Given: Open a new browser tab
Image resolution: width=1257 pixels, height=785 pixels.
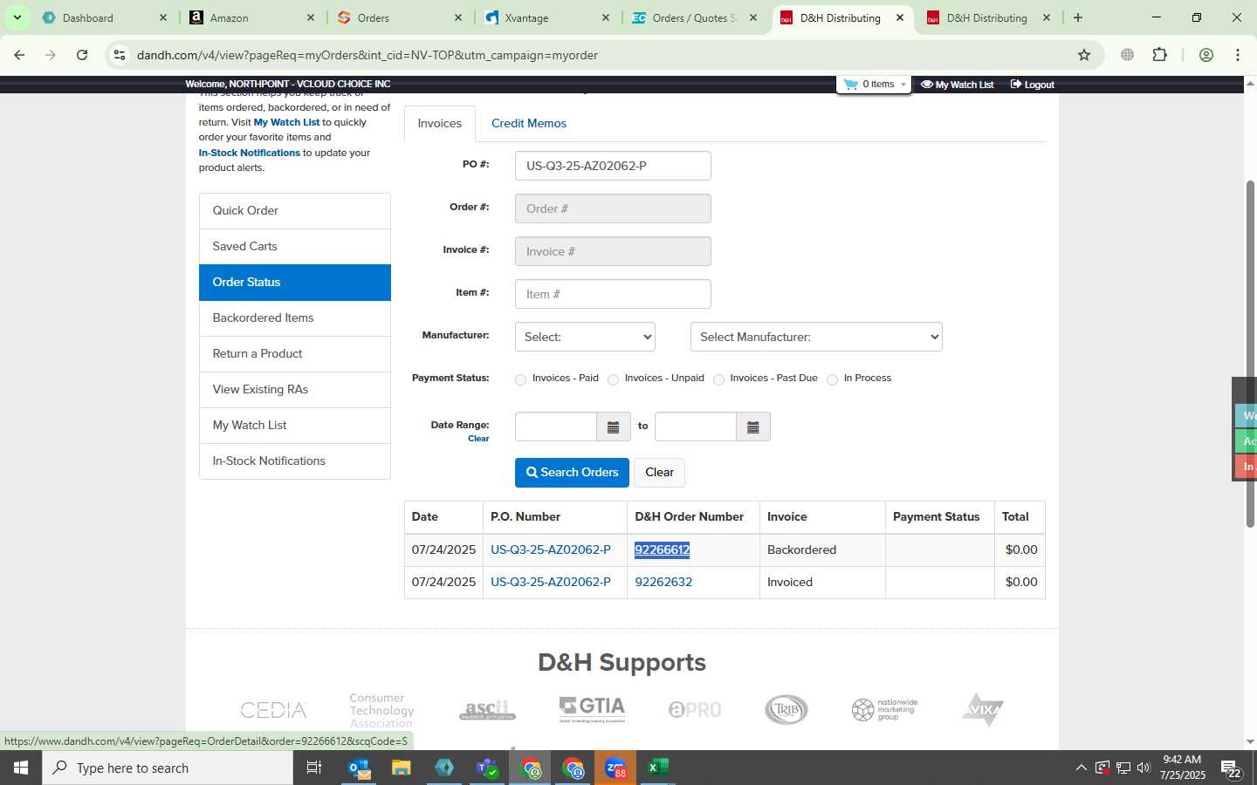Looking at the screenshot, I should point(1078,17).
